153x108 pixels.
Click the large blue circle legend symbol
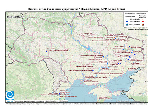[x=127, y=21]
